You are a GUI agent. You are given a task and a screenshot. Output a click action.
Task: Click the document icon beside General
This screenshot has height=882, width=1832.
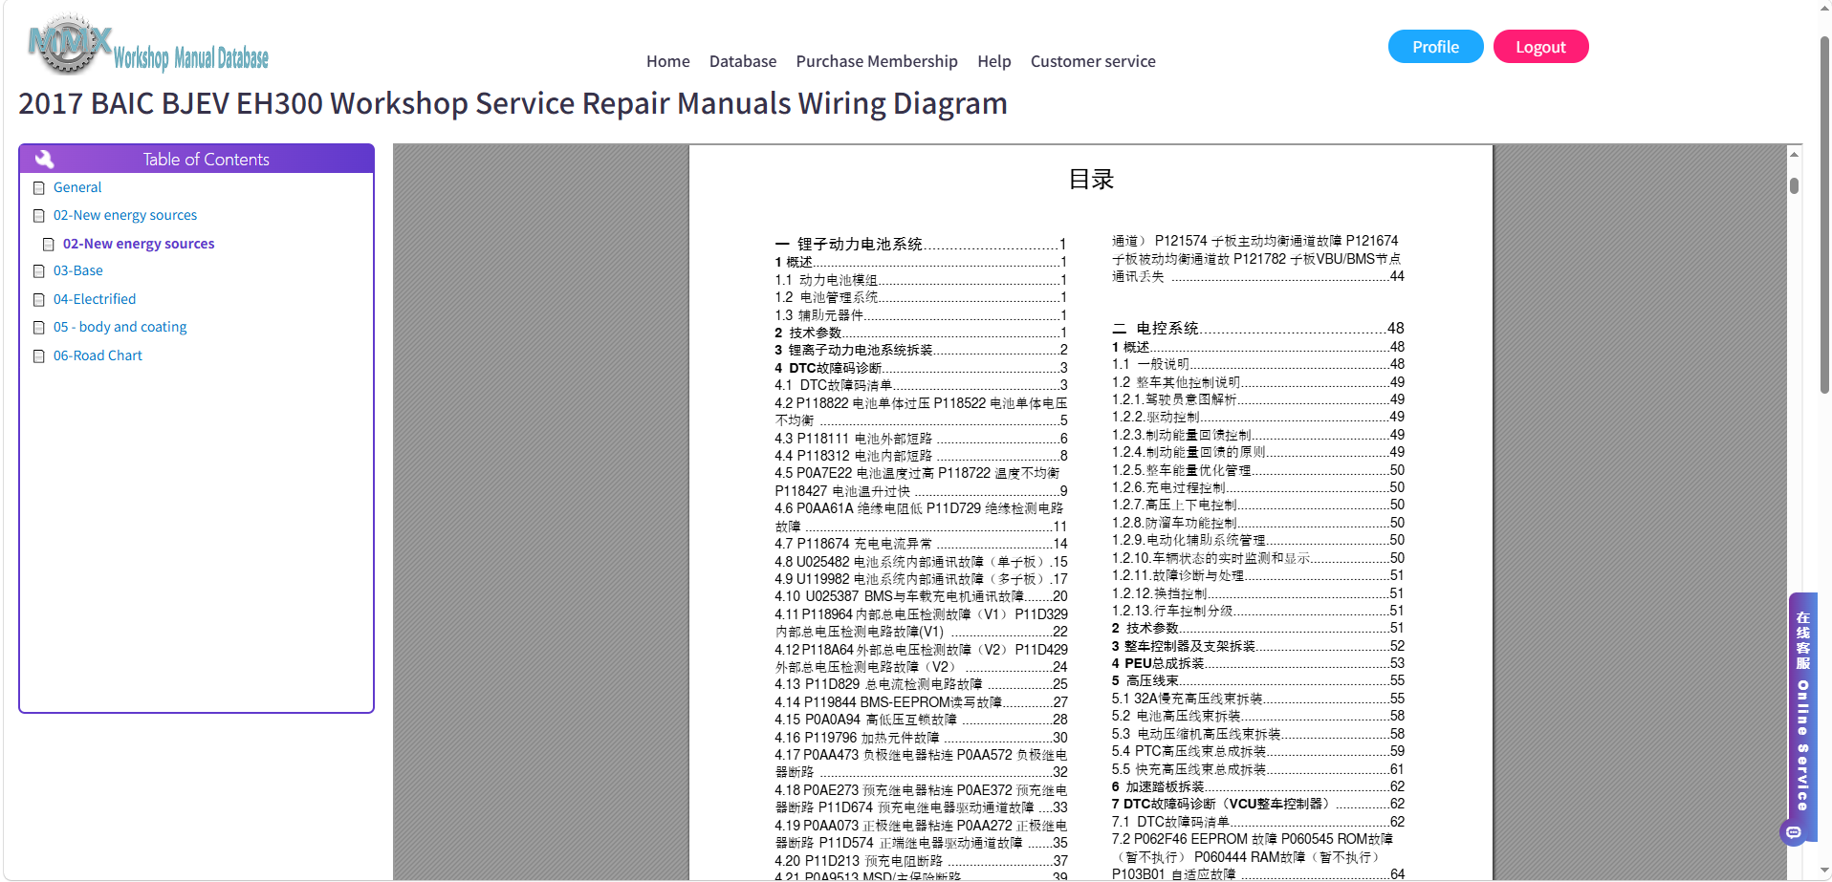[x=39, y=188]
